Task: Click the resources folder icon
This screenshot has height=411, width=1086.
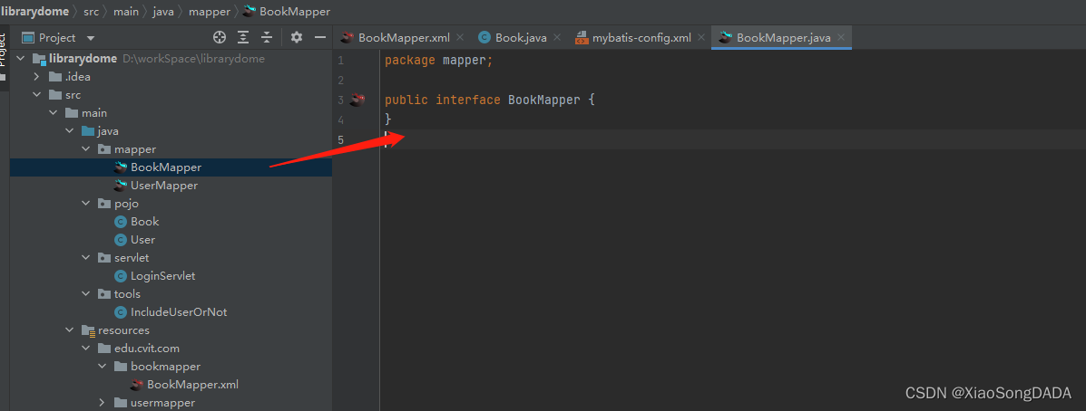Action: [x=88, y=330]
